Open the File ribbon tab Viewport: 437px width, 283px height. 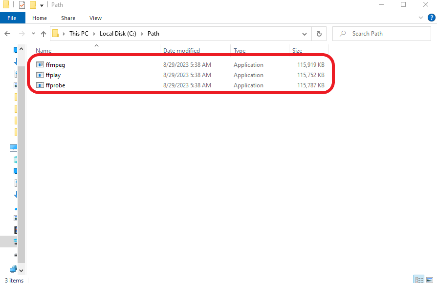(x=12, y=18)
